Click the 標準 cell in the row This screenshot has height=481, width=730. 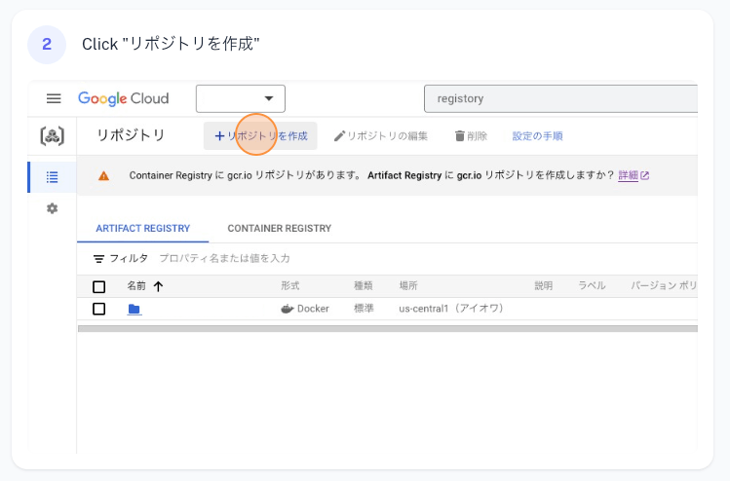364,309
